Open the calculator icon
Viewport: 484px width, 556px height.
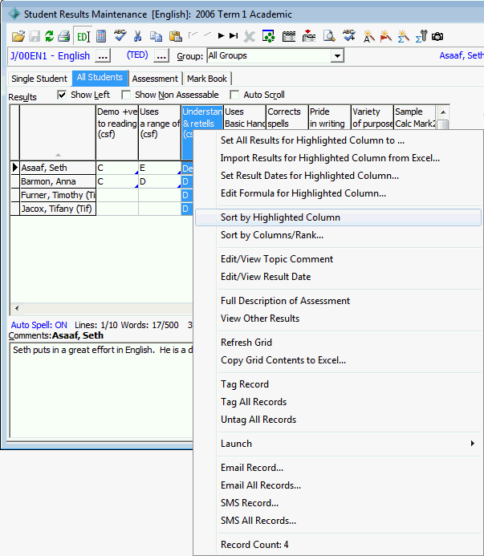101,36
